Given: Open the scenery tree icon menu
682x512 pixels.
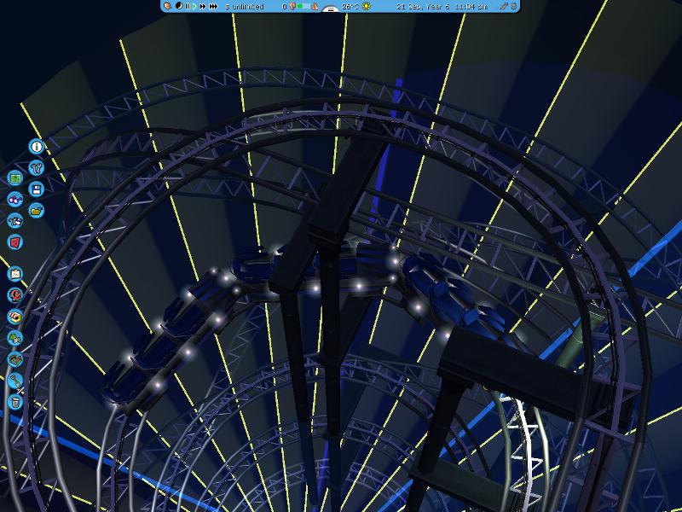Looking at the screenshot, I should coord(15,338).
